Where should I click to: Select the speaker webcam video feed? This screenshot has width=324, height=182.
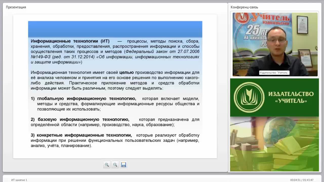[x=275, y=44]
